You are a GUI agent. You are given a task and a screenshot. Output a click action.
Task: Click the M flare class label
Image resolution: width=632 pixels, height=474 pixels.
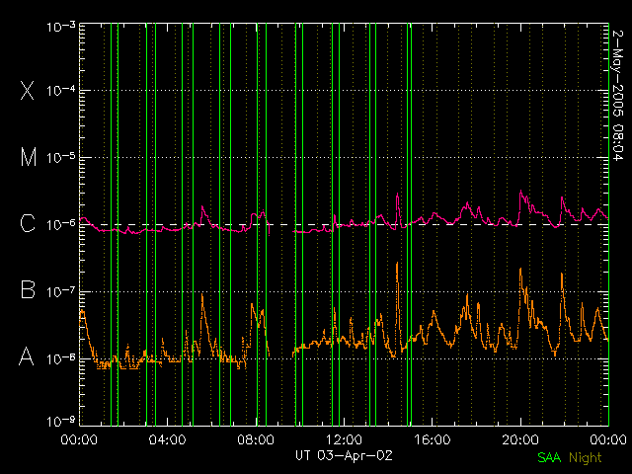29,157
